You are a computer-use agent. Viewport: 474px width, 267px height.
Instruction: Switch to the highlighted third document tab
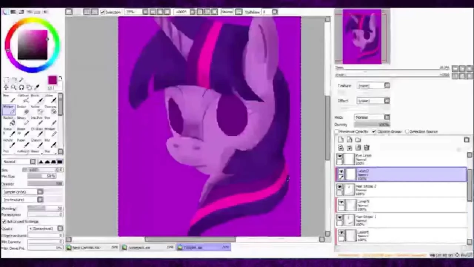(203, 247)
